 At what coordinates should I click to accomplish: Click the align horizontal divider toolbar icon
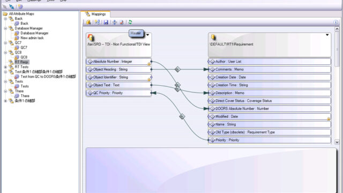pyautogui.click(x=115, y=23)
